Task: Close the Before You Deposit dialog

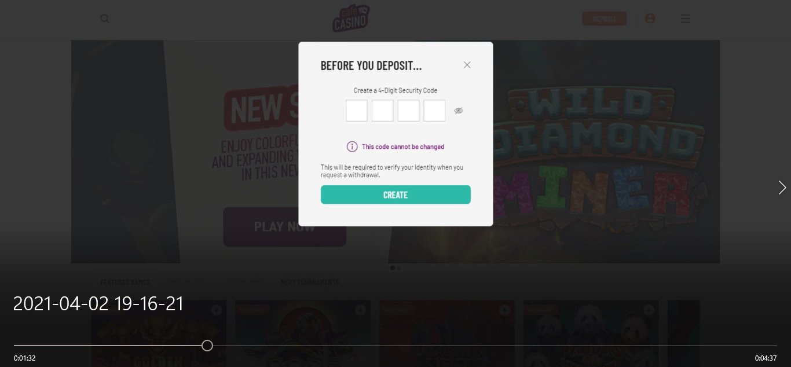Action: point(467,65)
